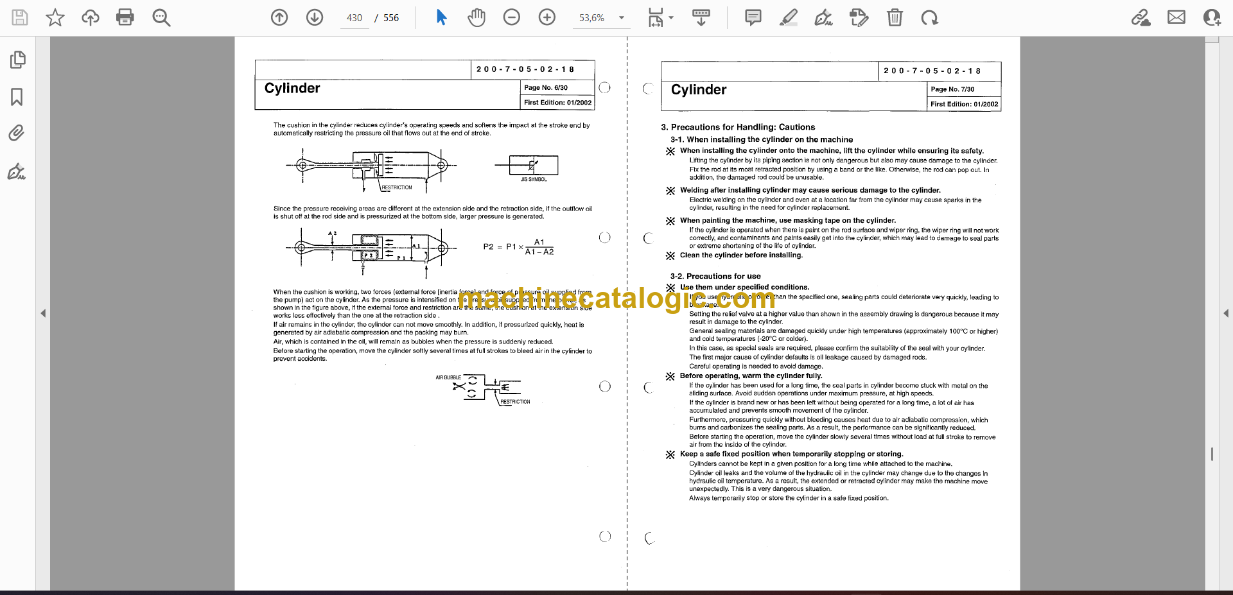Open the attachments paperclip panel
This screenshot has height=595, width=1233.
17,134
